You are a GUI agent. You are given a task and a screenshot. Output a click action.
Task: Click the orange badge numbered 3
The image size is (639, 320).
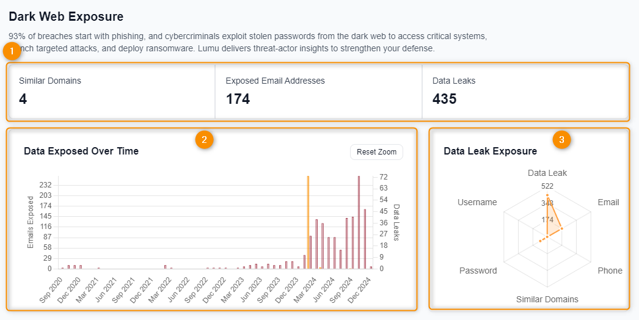point(561,139)
